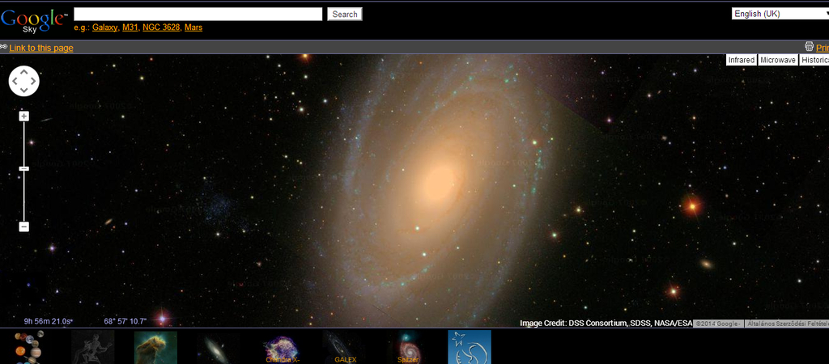
Task: Click the zoom slider track above the handle
Action: click(x=23, y=143)
